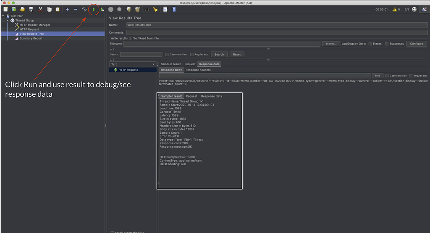Click the New test plan icon
Screen dimensions: 430x233
[x=5, y=9]
